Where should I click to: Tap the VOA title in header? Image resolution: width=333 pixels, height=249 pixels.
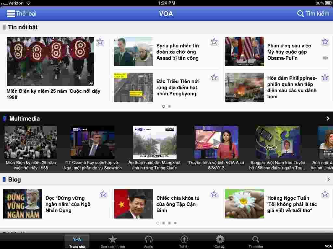point(166,14)
